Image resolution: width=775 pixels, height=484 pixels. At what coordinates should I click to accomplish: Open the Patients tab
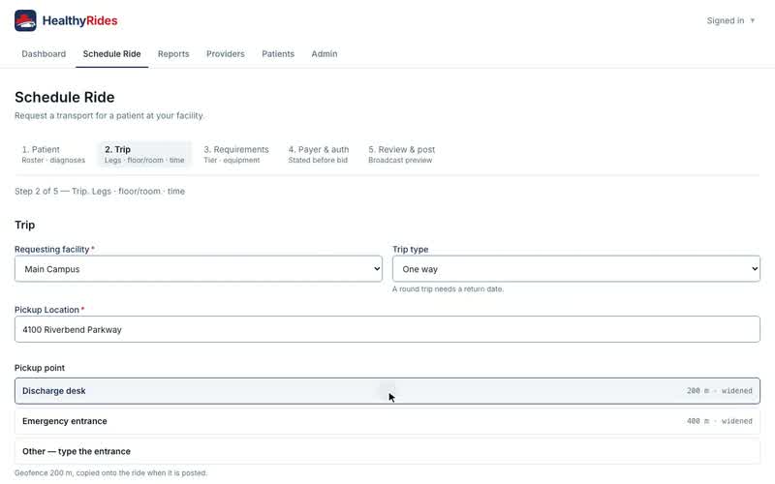point(278,54)
